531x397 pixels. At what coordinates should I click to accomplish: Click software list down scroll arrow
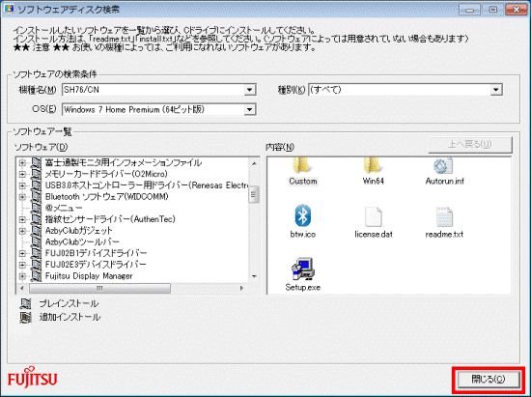click(x=254, y=276)
